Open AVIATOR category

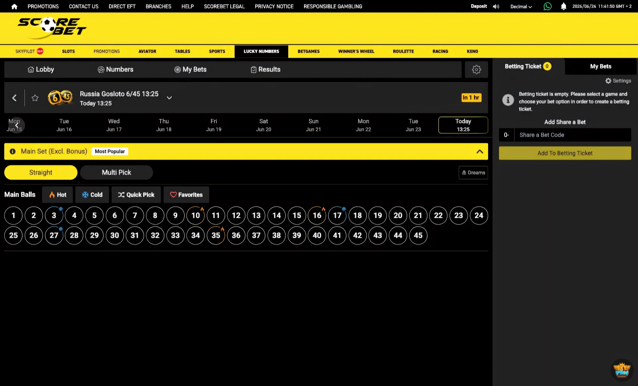tap(147, 51)
